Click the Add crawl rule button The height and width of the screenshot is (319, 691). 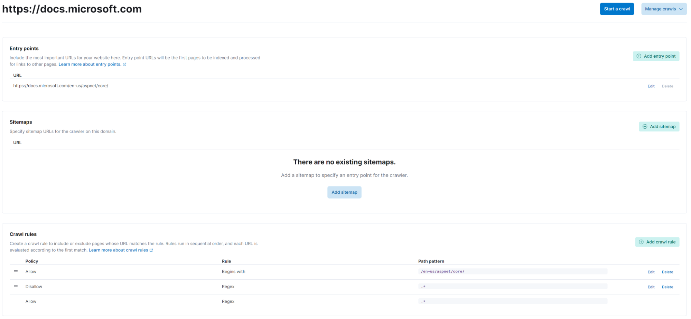click(657, 242)
